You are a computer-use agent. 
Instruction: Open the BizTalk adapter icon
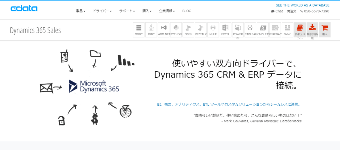[201, 30]
